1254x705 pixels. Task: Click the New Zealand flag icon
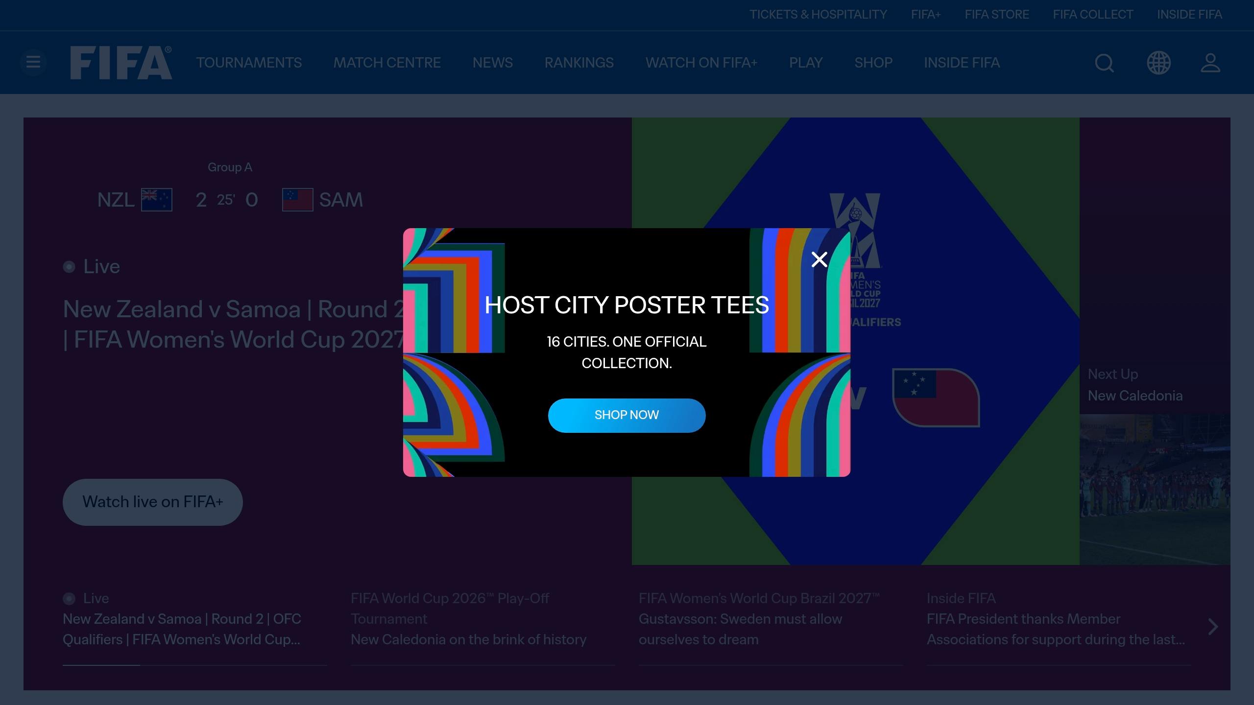[x=157, y=200]
